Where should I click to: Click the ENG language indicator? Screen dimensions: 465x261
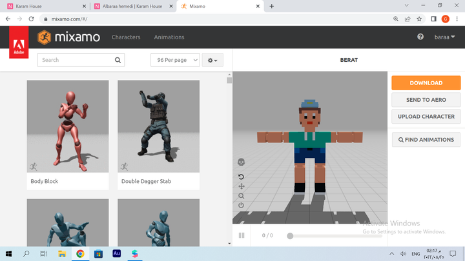click(x=415, y=254)
